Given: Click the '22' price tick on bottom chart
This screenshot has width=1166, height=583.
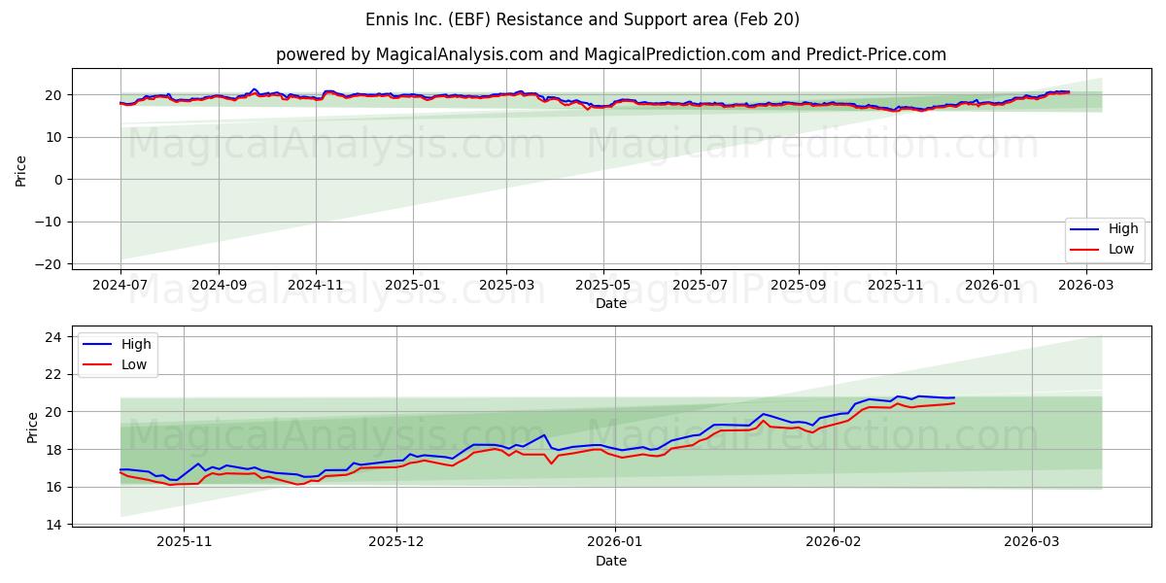Looking at the screenshot, I should click(54, 375).
